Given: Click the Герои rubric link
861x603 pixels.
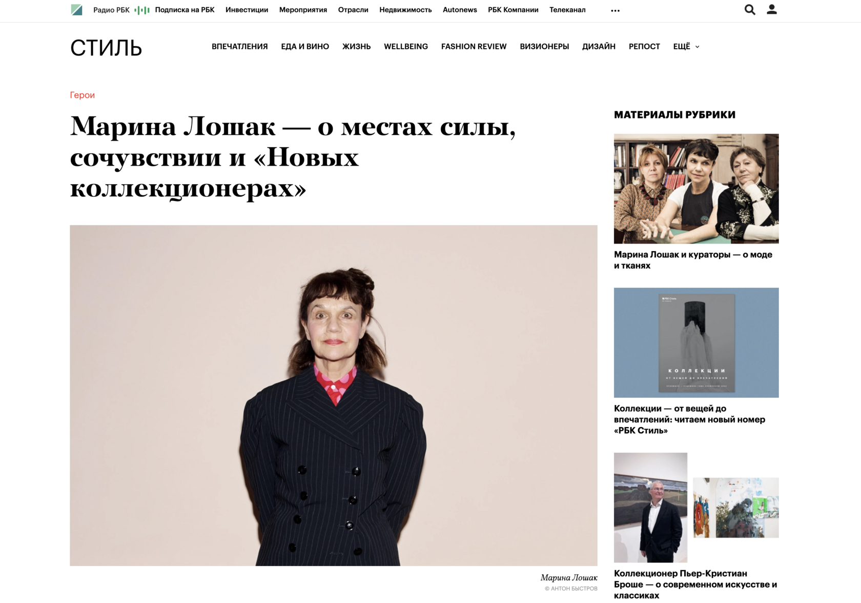Looking at the screenshot, I should click(83, 95).
